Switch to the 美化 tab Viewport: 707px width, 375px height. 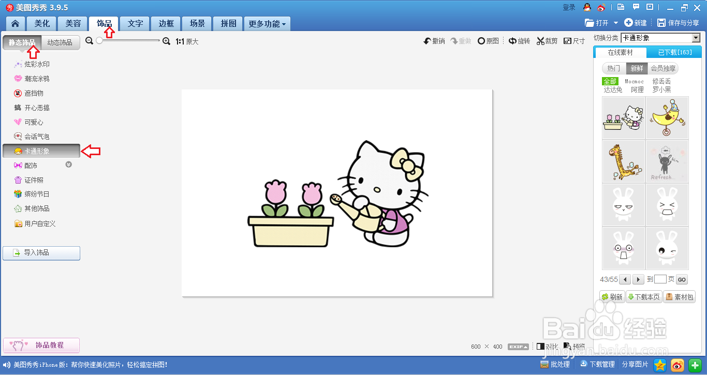point(42,24)
